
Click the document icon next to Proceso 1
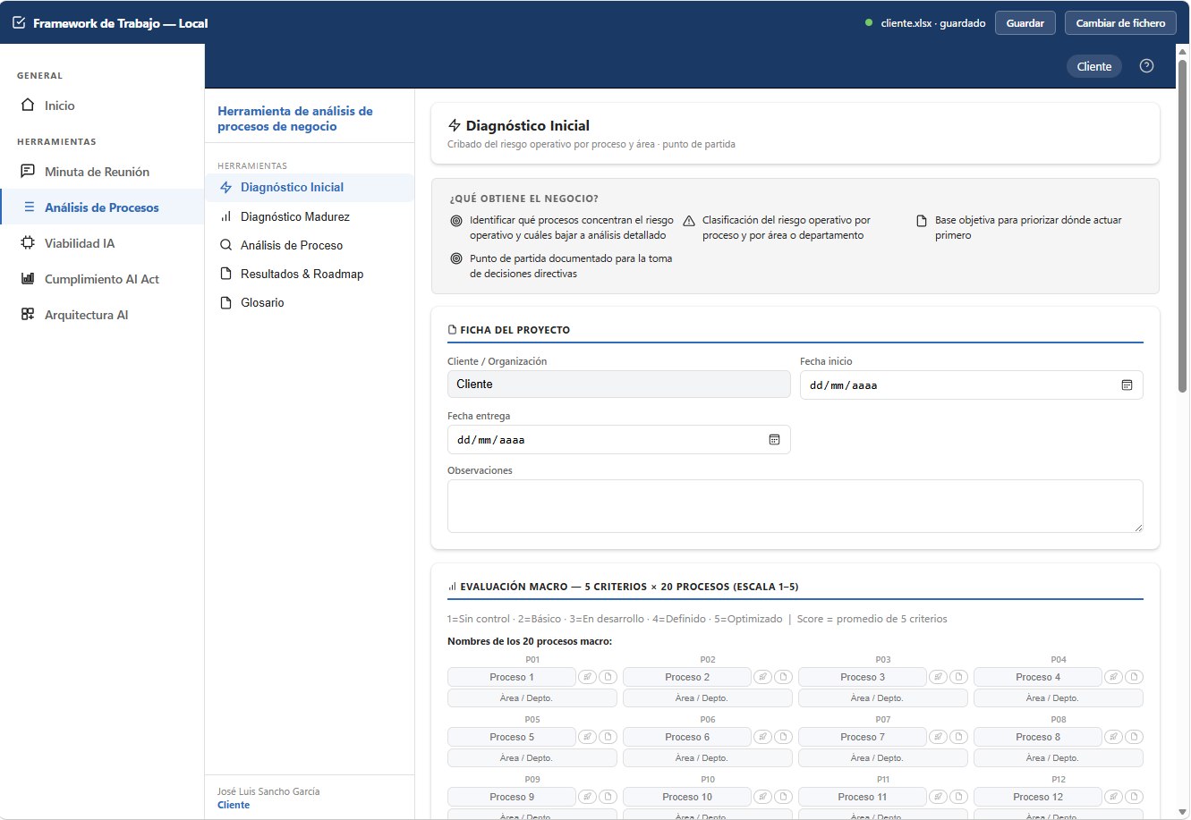click(608, 677)
